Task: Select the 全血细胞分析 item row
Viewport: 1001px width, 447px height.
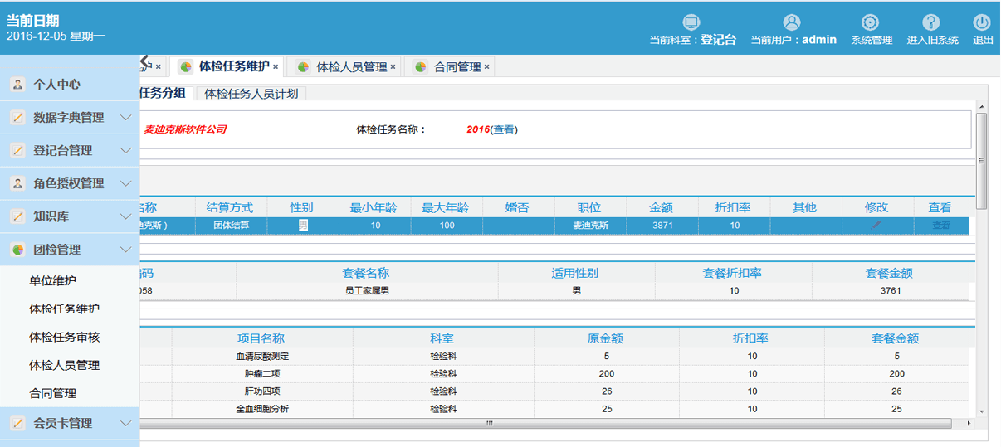Action: tap(554, 409)
